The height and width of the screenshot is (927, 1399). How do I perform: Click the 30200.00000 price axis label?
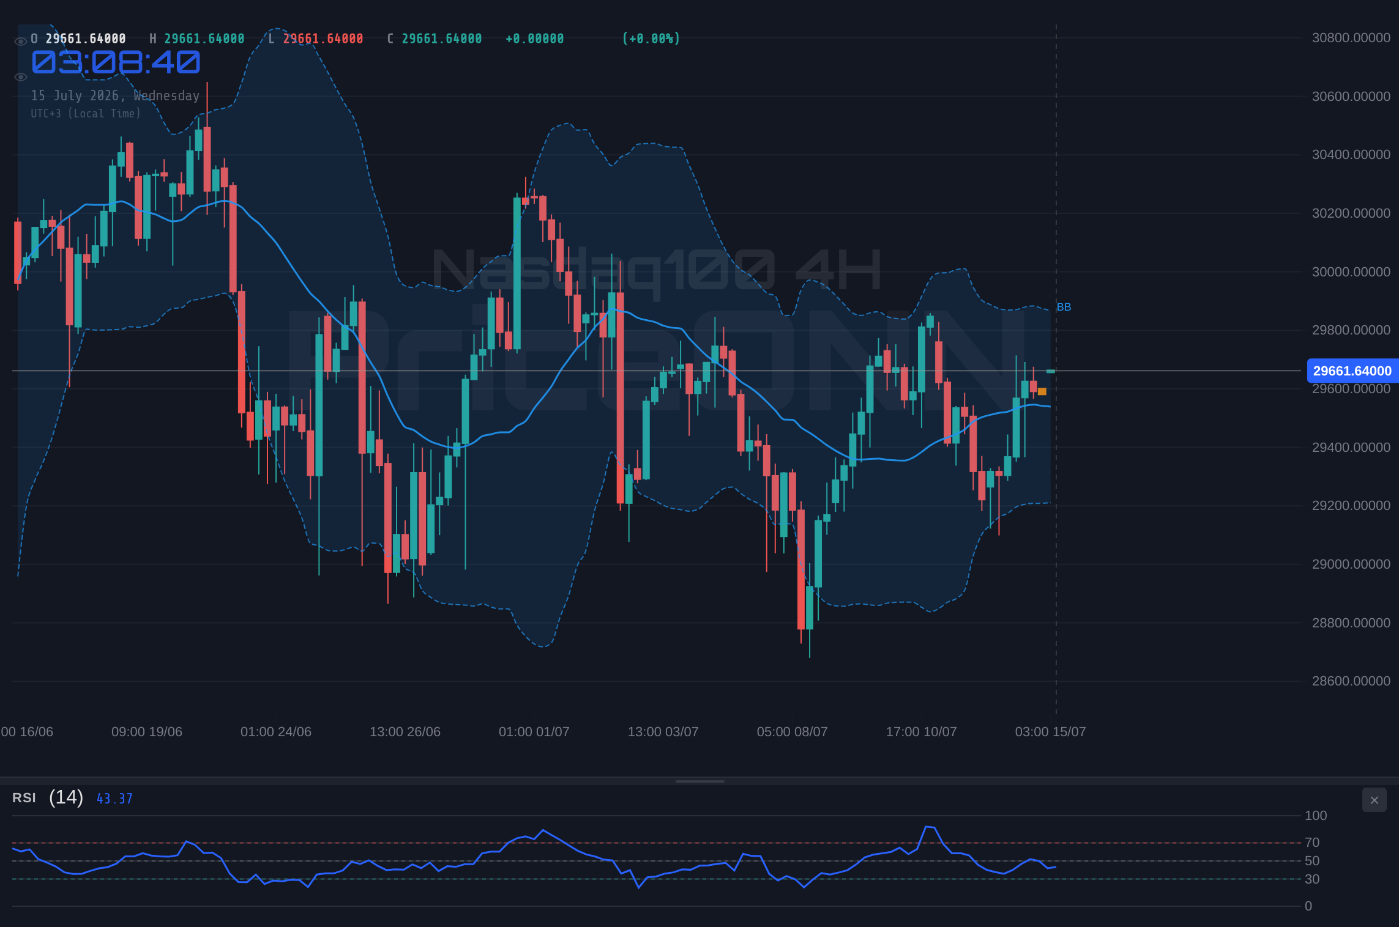click(1351, 213)
